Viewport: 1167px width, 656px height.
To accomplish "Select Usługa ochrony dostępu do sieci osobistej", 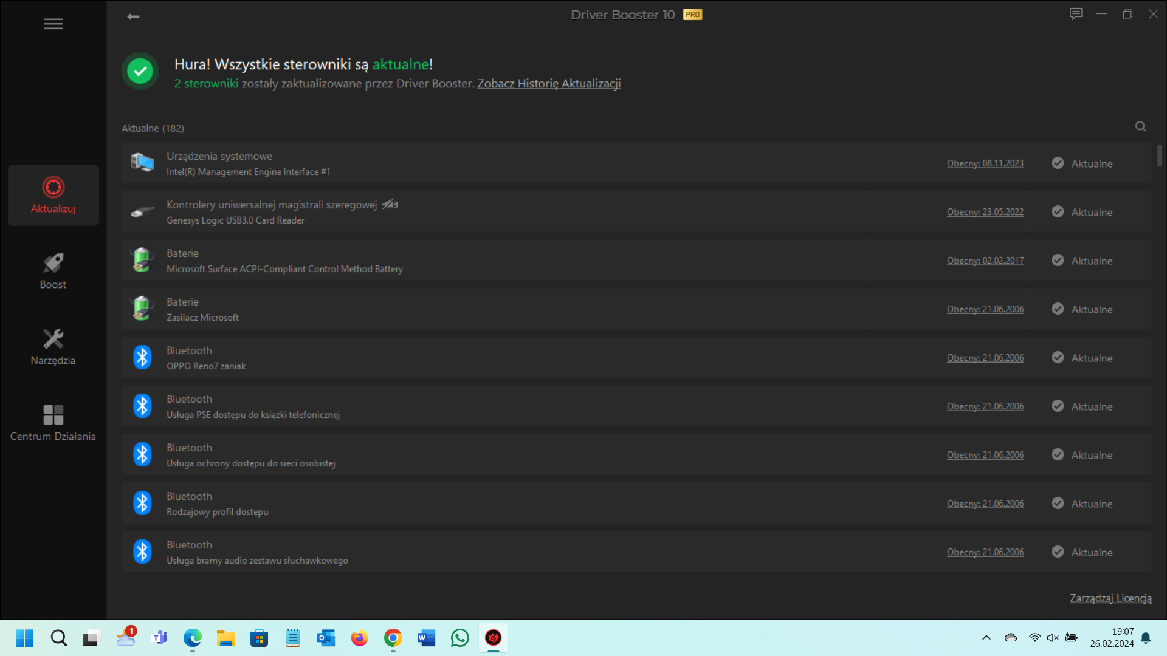I will (x=251, y=463).
